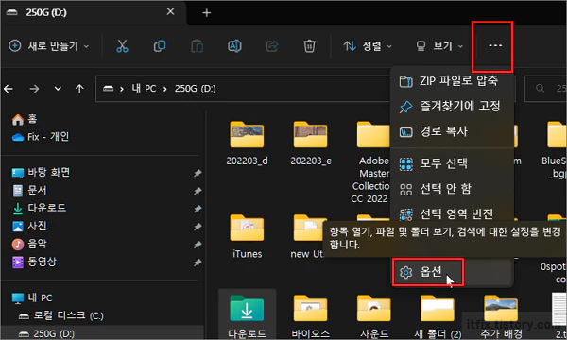Open Fix - 개인 OneDrive entry
Screen dimensions: 567x340
(x=41, y=137)
